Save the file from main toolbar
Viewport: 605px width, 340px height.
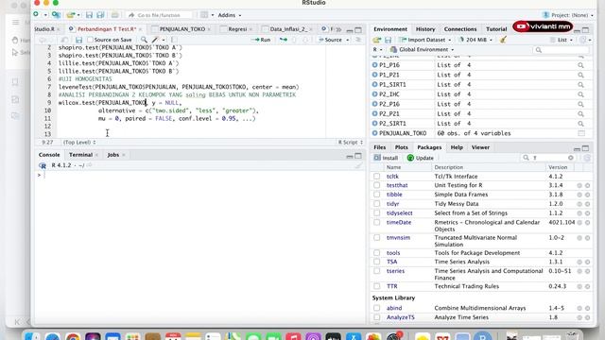click(x=89, y=15)
